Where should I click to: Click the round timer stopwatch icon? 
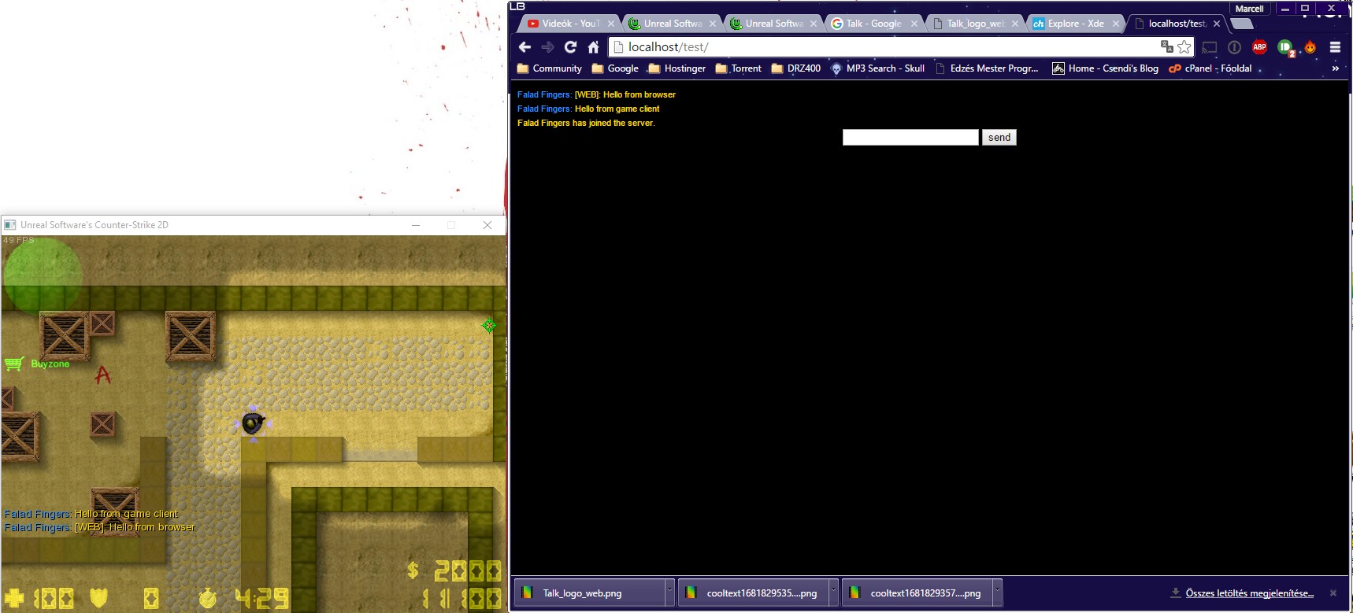[x=208, y=598]
